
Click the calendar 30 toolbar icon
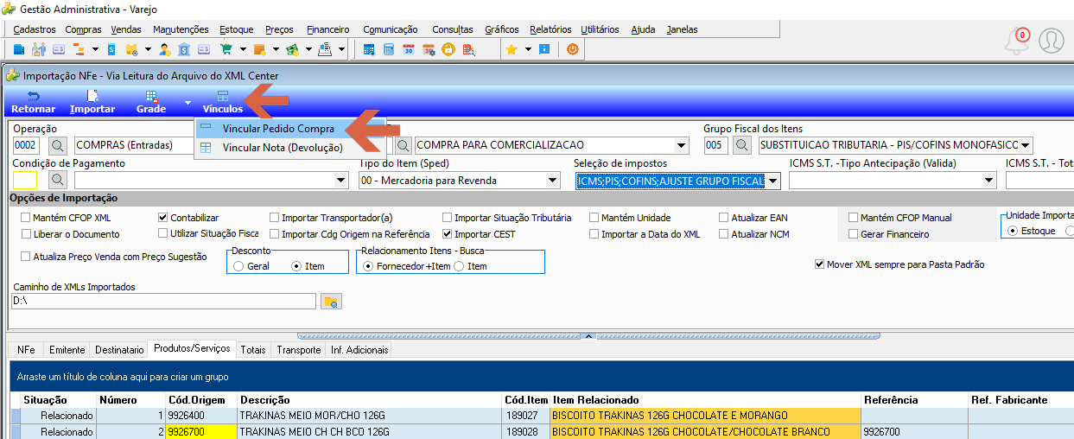coord(409,49)
